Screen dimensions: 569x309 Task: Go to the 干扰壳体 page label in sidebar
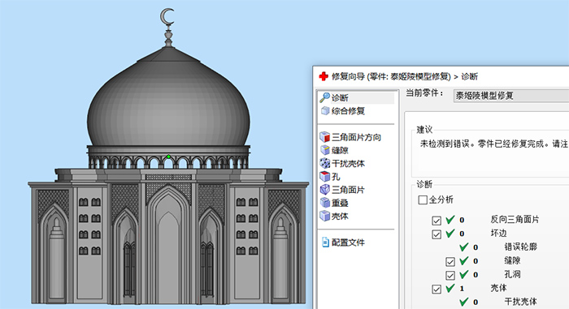[348, 163]
